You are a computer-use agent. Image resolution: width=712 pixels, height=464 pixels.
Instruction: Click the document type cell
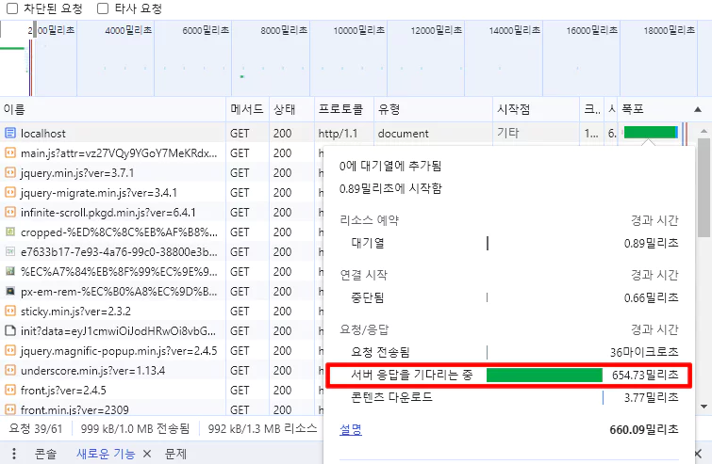click(x=404, y=134)
